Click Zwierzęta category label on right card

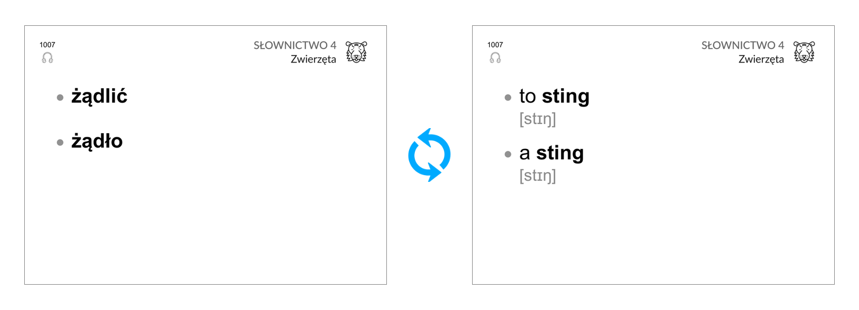(761, 59)
